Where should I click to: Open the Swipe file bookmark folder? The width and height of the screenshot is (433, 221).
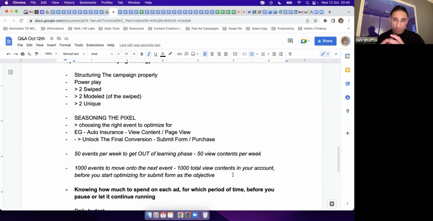tap(232, 28)
